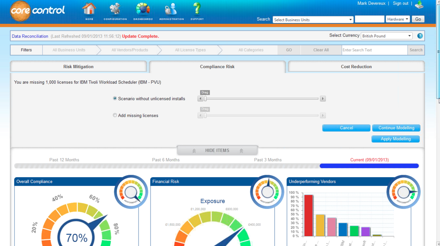Click the blue current segment of timeline bar
The image size is (440, 246).
point(369,166)
